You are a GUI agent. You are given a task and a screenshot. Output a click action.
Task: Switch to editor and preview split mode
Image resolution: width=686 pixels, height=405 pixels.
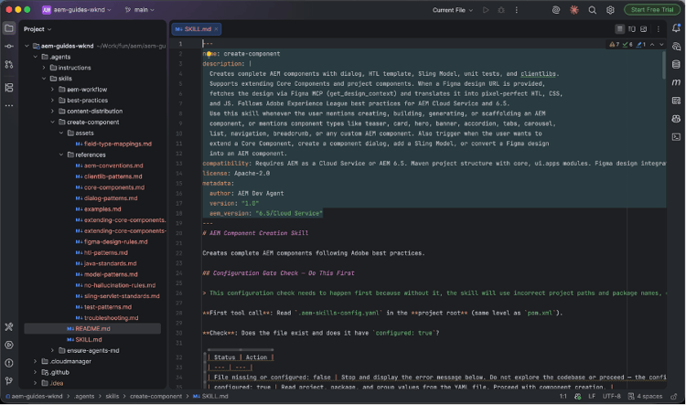coord(632,29)
